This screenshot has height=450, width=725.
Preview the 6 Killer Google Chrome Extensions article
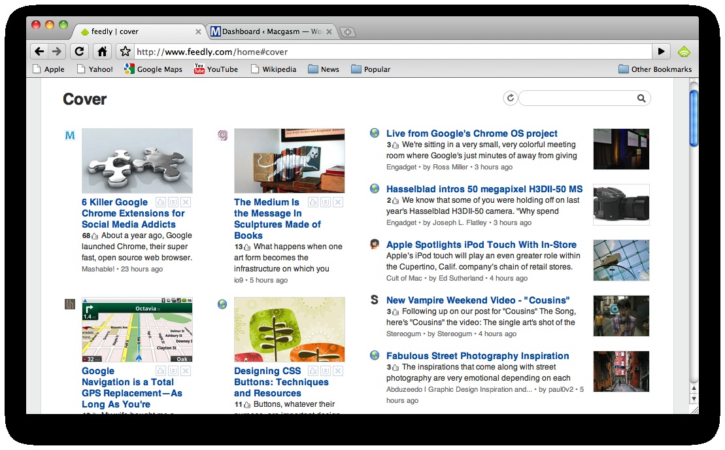click(x=173, y=202)
